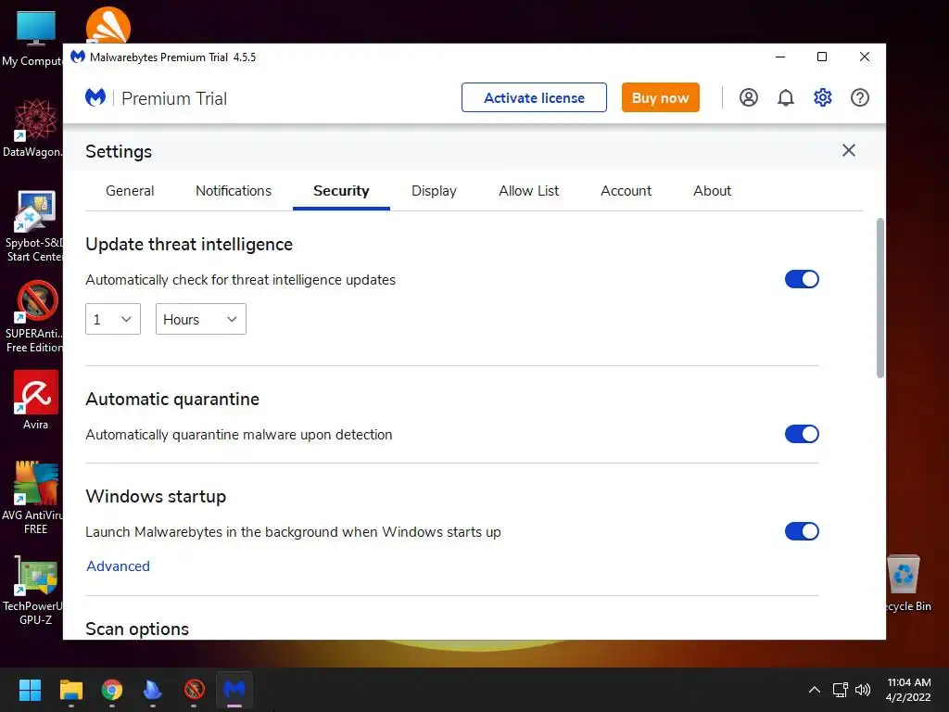
Task: Open the Avira desktop shortcut
Action: tap(36, 400)
